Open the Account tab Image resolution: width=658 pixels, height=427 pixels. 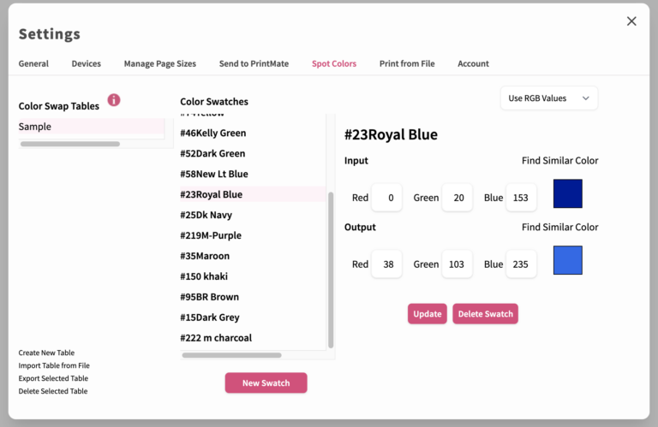pyautogui.click(x=473, y=63)
